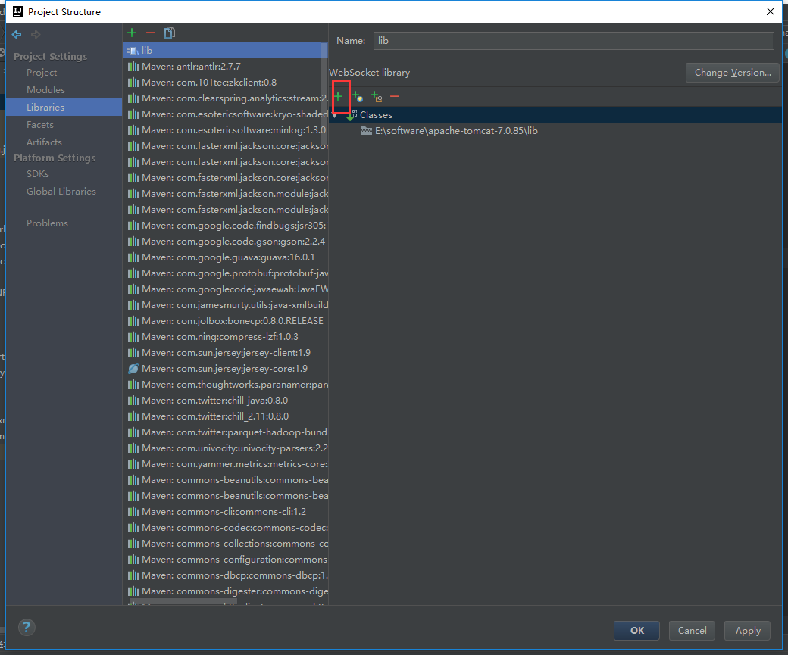This screenshot has width=788, height=655.
Task: Click icon beside lib library entry
Action: pyautogui.click(x=133, y=50)
